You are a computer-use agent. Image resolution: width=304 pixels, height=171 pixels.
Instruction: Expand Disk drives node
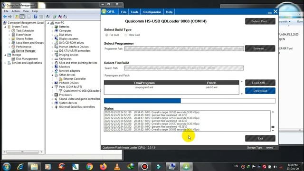(52, 35)
